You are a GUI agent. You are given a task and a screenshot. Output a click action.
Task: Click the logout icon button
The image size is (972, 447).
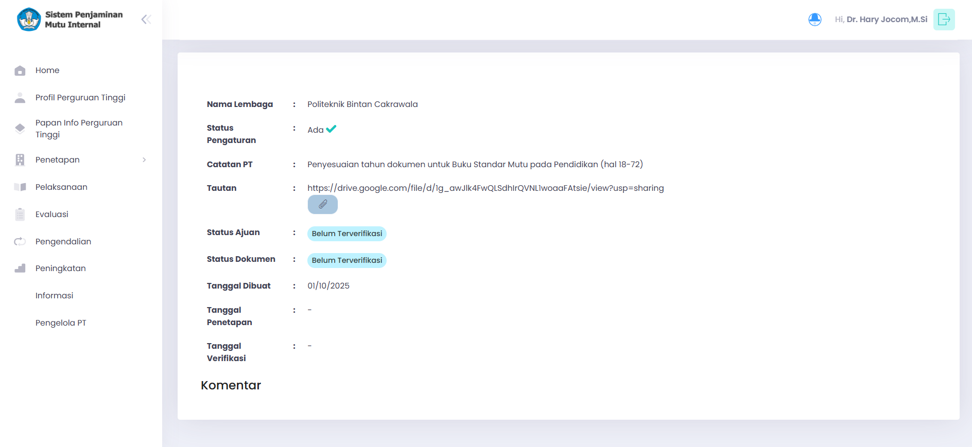[x=944, y=20]
